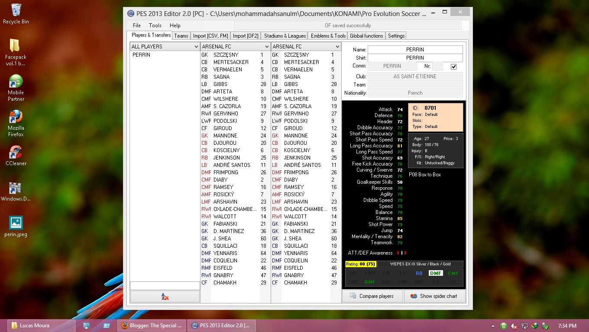Open Internet Download Manager tray icon
Screen dimensions: 589x332
click(x=535, y=326)
